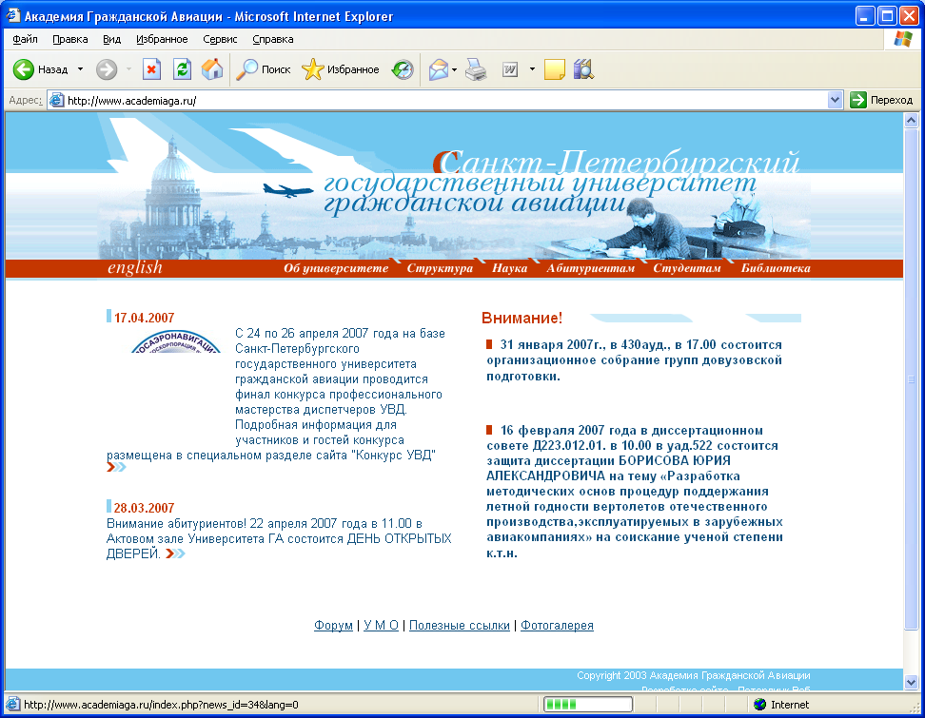Refresh the page with the green arrows icon
Screen dimensions: 925x718
pos(183,69)
